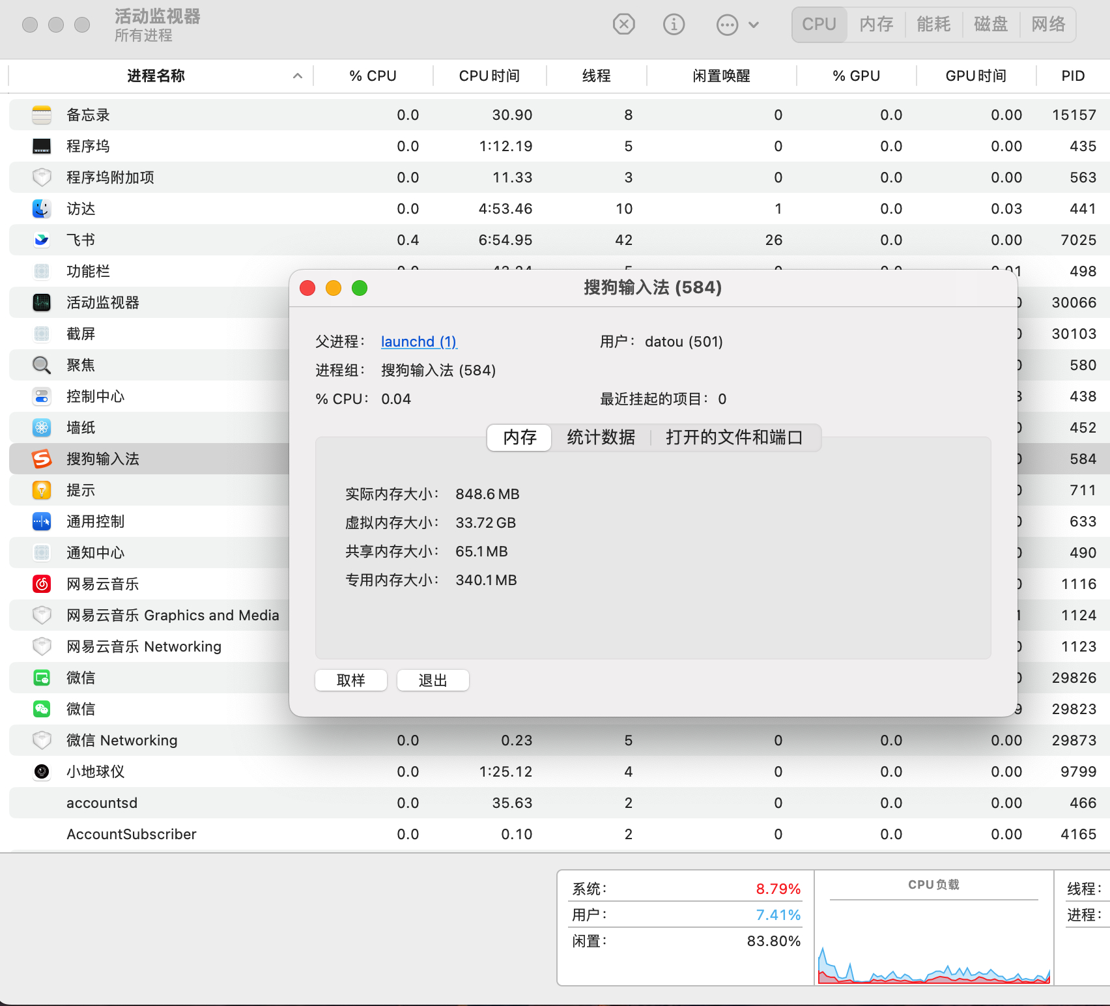Sort by CPU 时间 column header
1110x1006 pixels.
click(x=489, y=76)
